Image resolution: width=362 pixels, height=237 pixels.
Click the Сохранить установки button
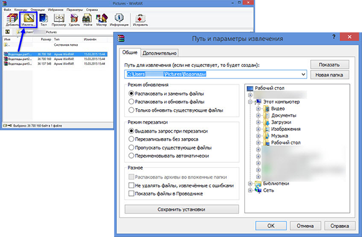(182, 209)
